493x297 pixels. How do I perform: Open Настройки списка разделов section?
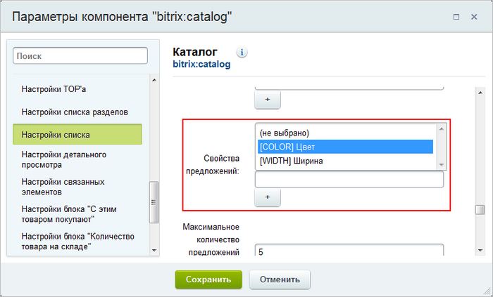coord(75,112)
